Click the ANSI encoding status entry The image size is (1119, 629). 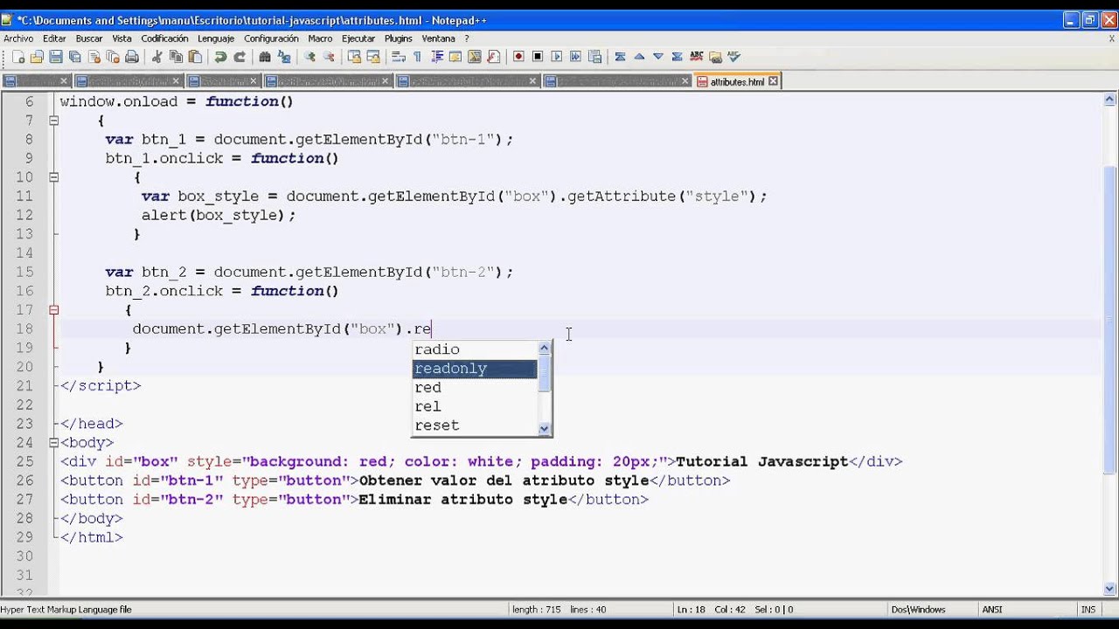(992, 610)
